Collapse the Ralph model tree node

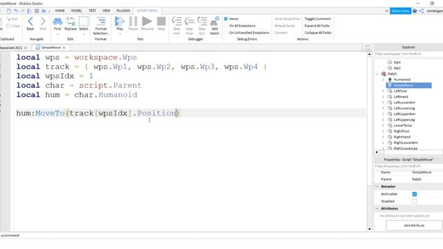point(377,74)
